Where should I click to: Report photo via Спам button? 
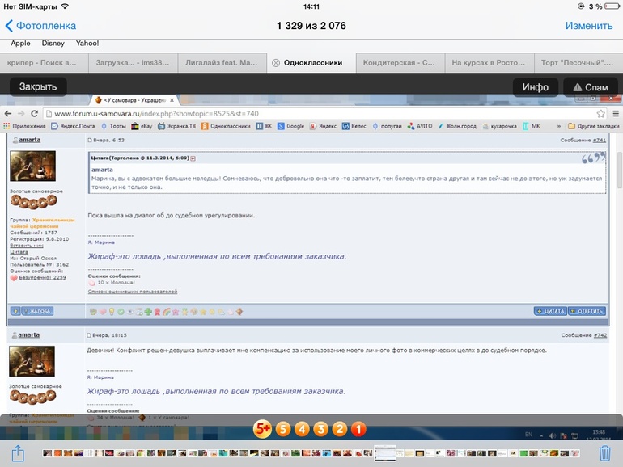591,87
